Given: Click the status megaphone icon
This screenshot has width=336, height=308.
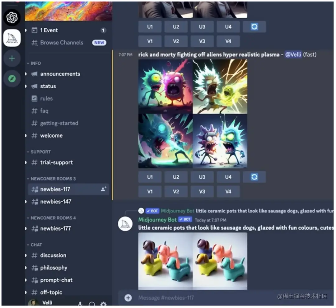Looking at the screenshot, I should click(34, 86).
